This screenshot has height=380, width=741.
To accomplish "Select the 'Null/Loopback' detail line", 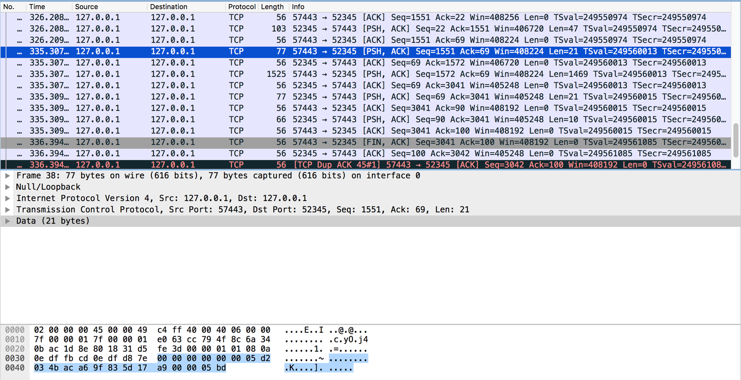I will [x=370, y=187].
